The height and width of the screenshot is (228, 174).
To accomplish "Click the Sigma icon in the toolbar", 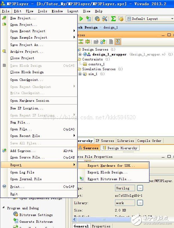I will [113, 19].
